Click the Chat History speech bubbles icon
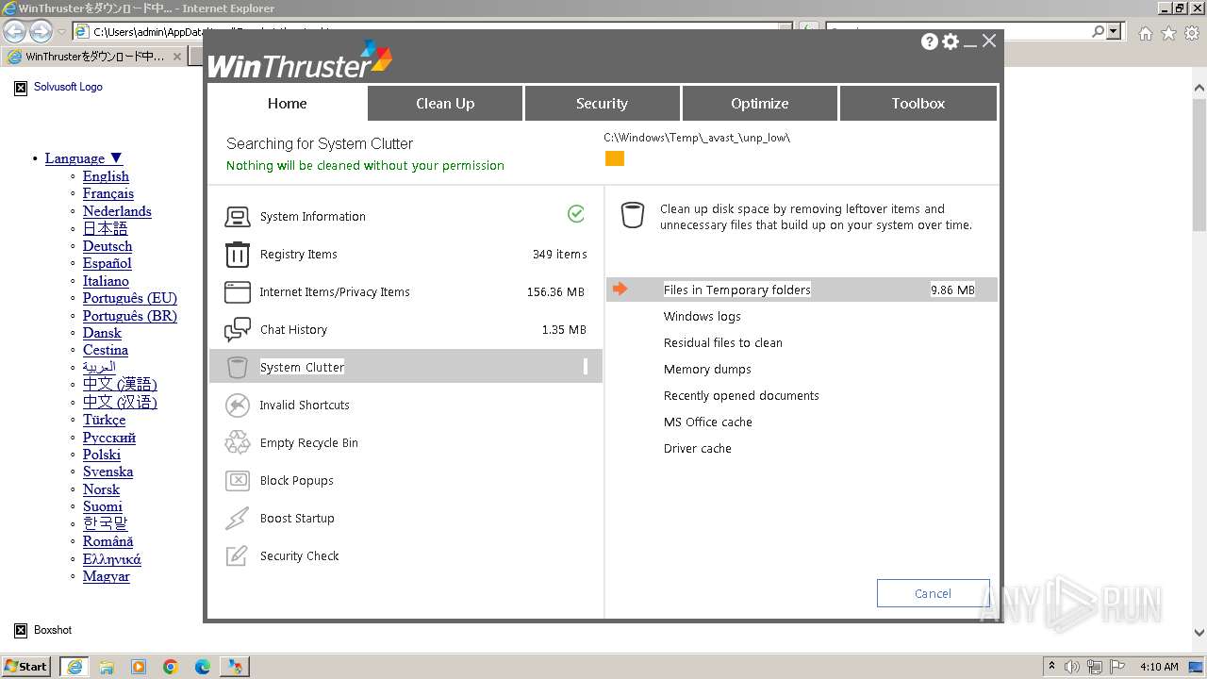The width and height of the screenshot is (1207, 679). click(238, 330)
